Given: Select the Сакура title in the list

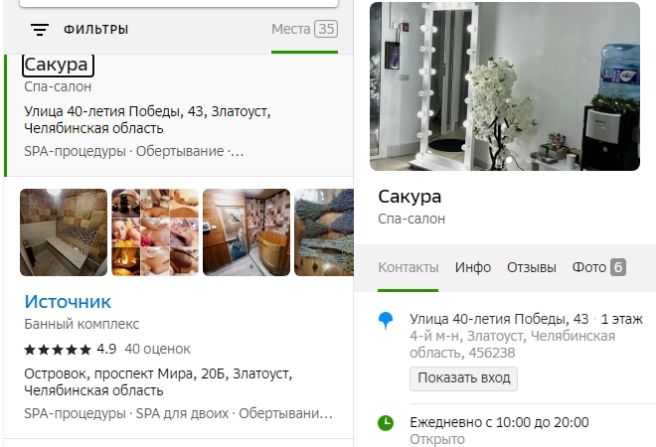Looking at the screenshot, I should tap(58, 66).
